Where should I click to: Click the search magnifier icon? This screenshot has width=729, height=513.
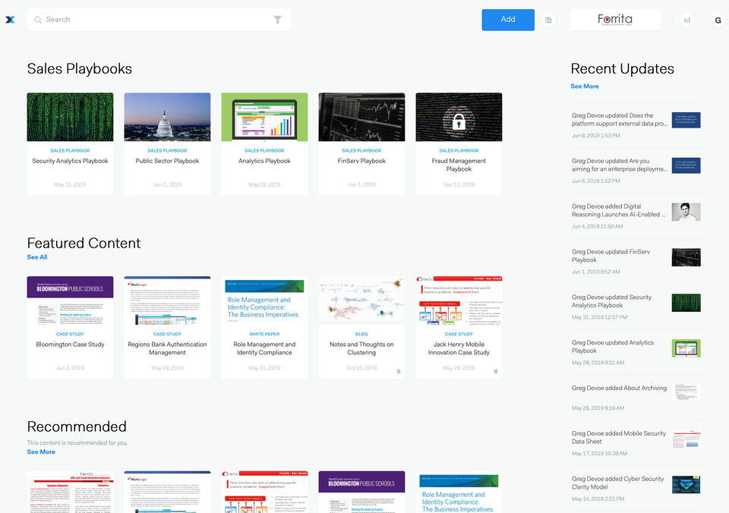(x=38, y=20)
